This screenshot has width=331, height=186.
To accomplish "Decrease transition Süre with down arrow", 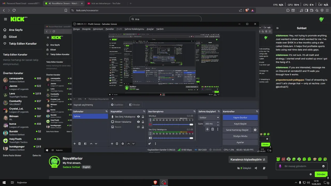I will (x=218, y=125).
